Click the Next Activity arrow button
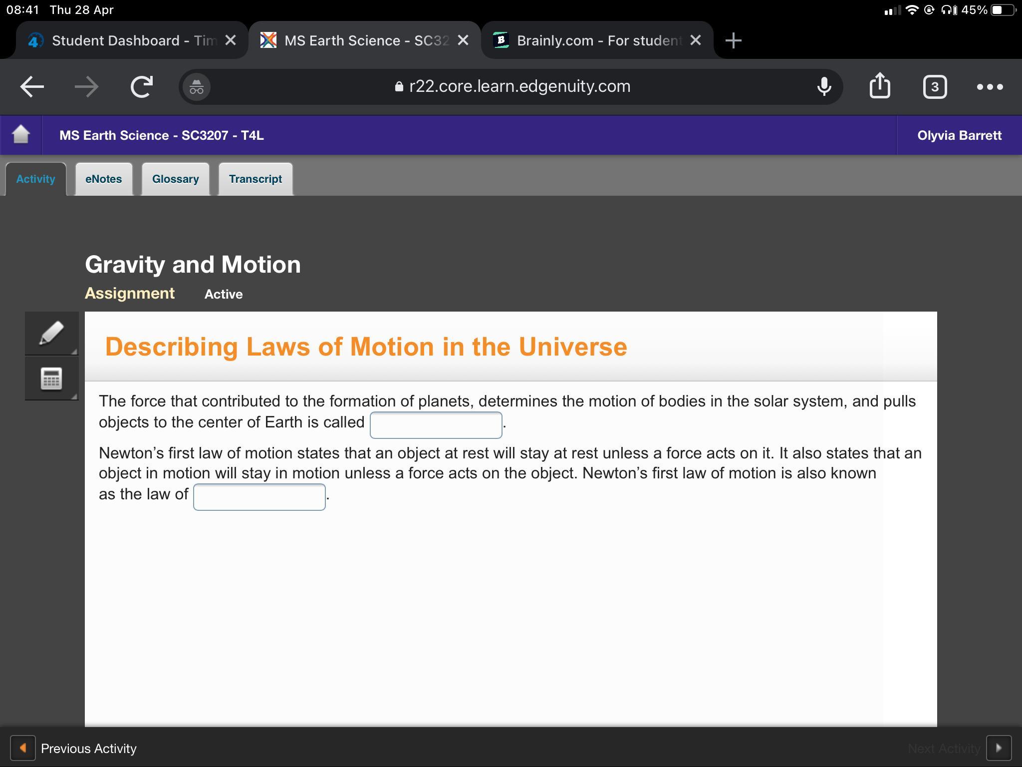 pos(999,749)
